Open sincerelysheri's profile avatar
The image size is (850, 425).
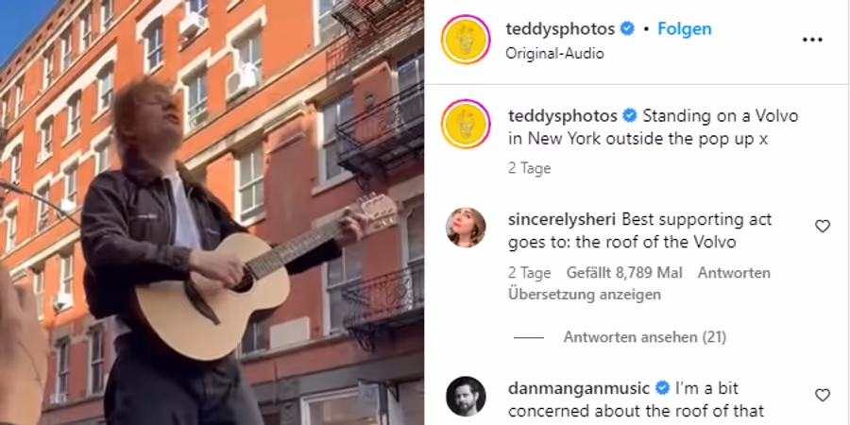[x=466, y=227]
